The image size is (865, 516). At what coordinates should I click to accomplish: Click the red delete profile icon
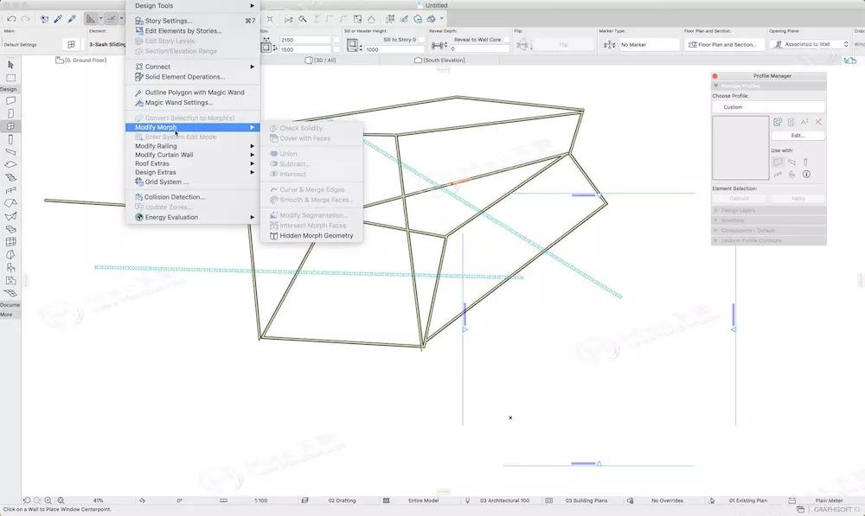pos(818,122)
